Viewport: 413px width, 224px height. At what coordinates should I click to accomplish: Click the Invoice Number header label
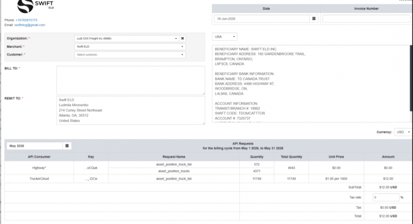click(366, 9)
